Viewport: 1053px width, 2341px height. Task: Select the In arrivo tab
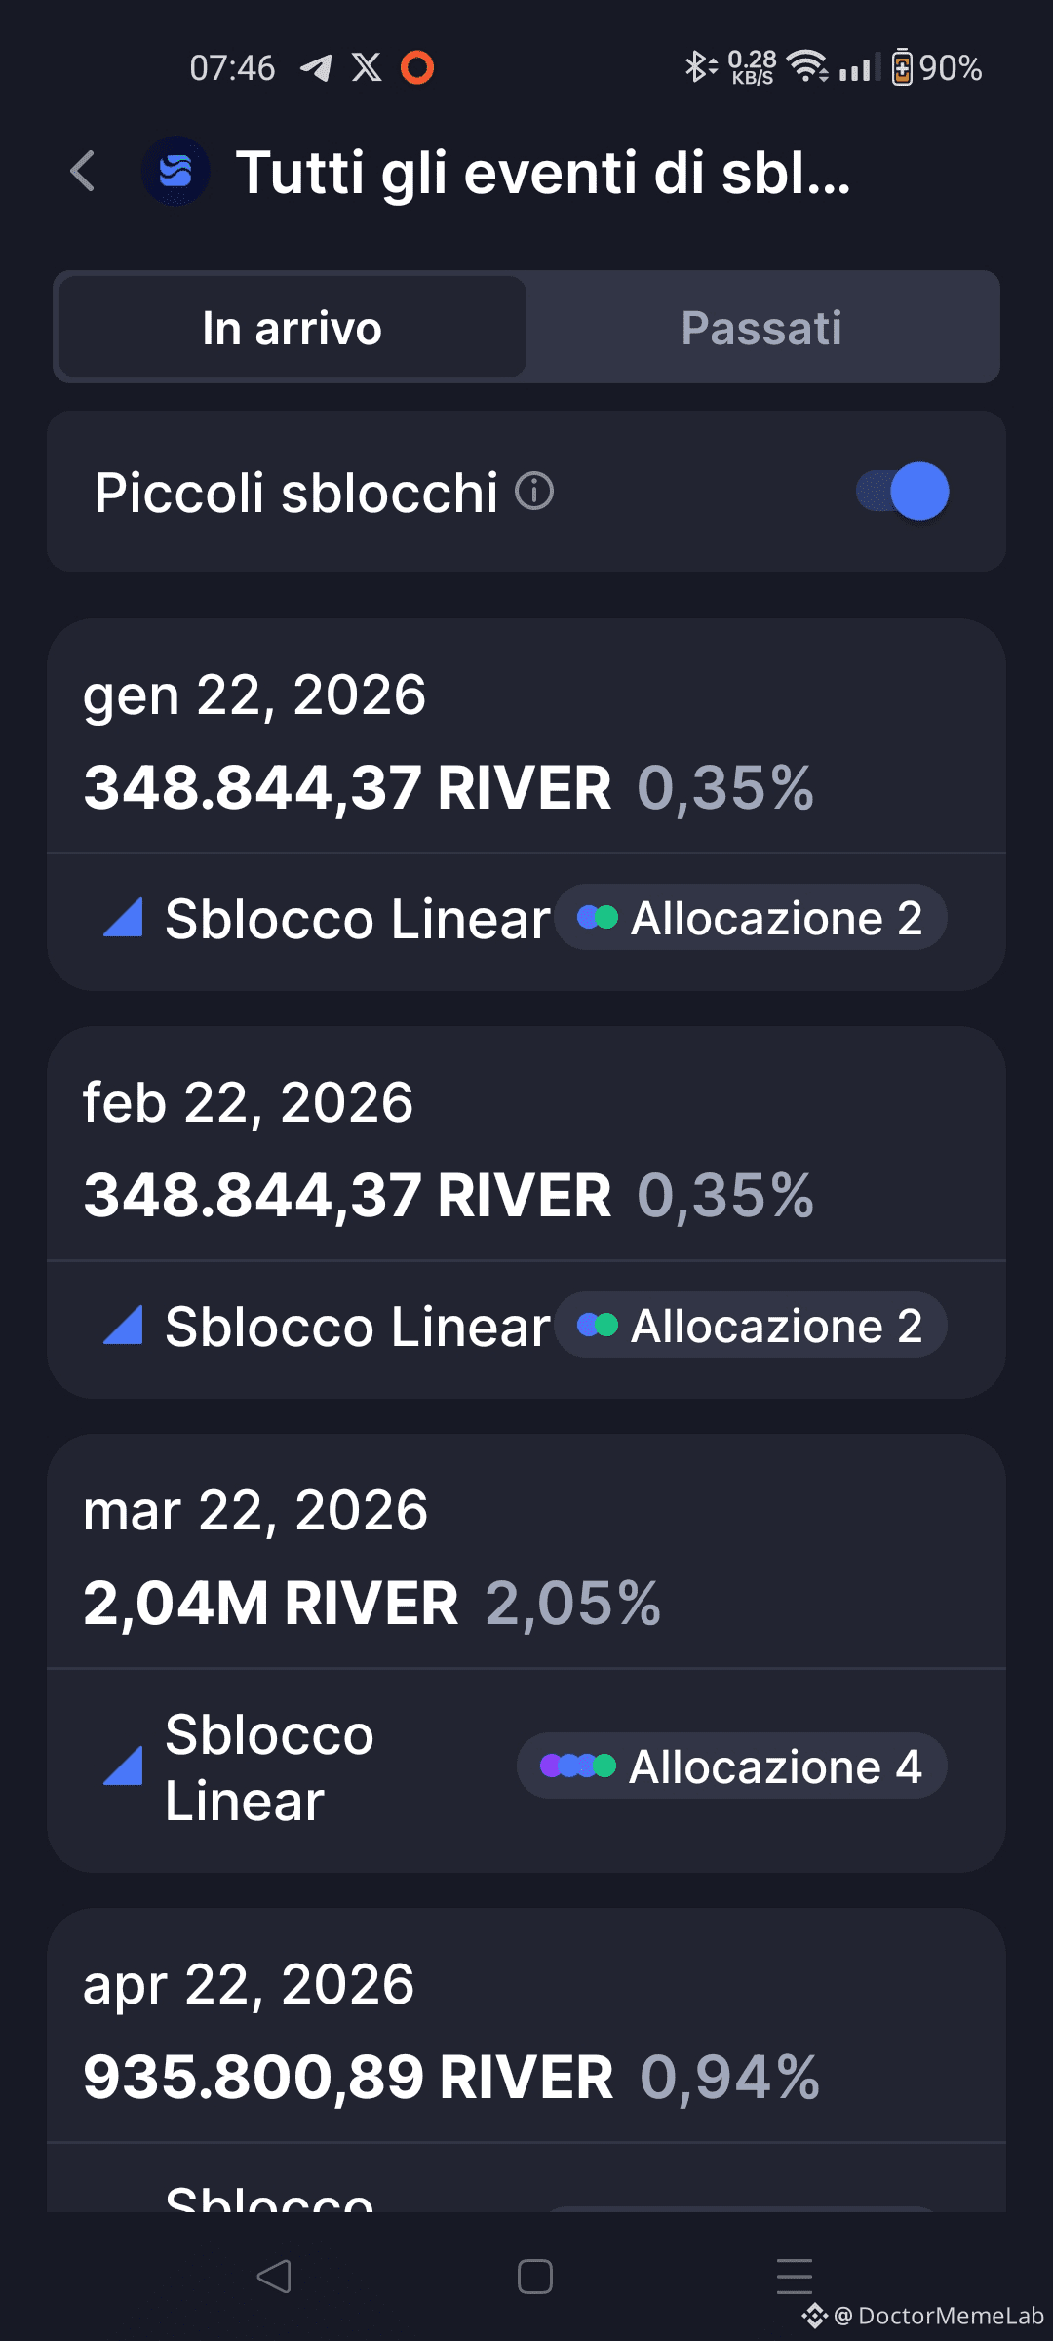pos(292,328)
